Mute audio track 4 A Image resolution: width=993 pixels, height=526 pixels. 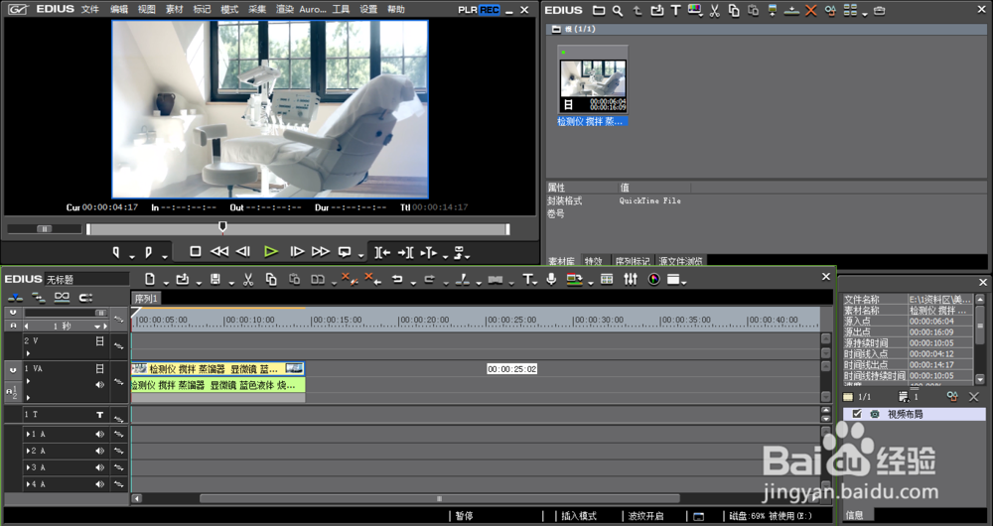99,484
